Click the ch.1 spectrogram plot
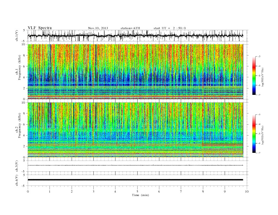This screenshot has height=215, width=278. coord(135,72)
